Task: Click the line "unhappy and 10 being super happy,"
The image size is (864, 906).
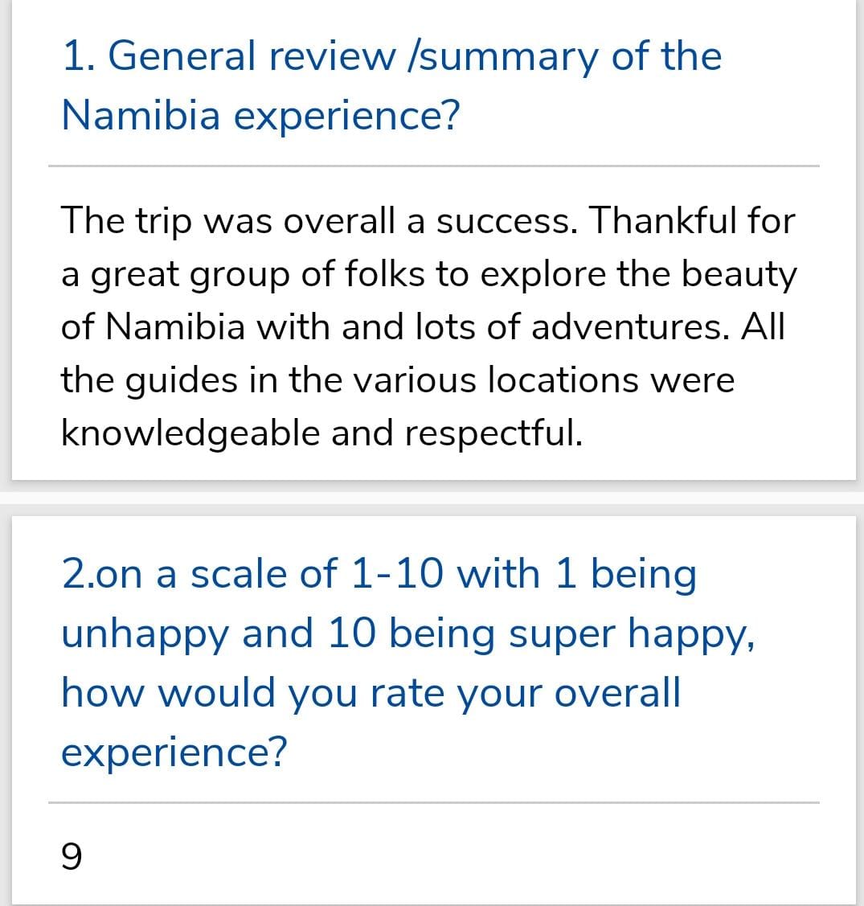Action: point(407,633)
